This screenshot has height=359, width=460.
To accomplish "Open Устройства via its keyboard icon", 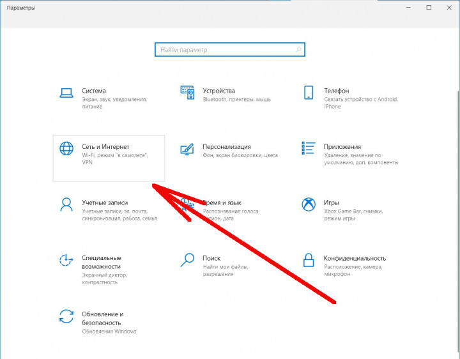I will coord(187,93).
